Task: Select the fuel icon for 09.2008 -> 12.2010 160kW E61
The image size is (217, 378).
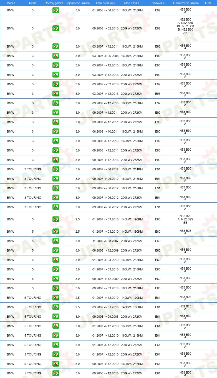Action: click(55, 364)
